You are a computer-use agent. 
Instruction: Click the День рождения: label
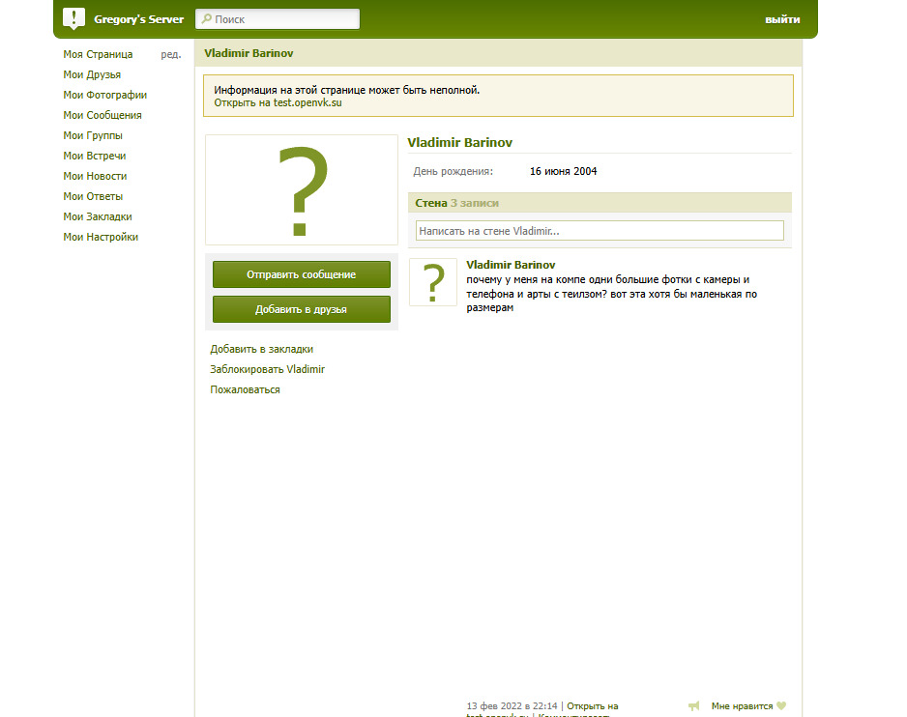pos(453,171)
